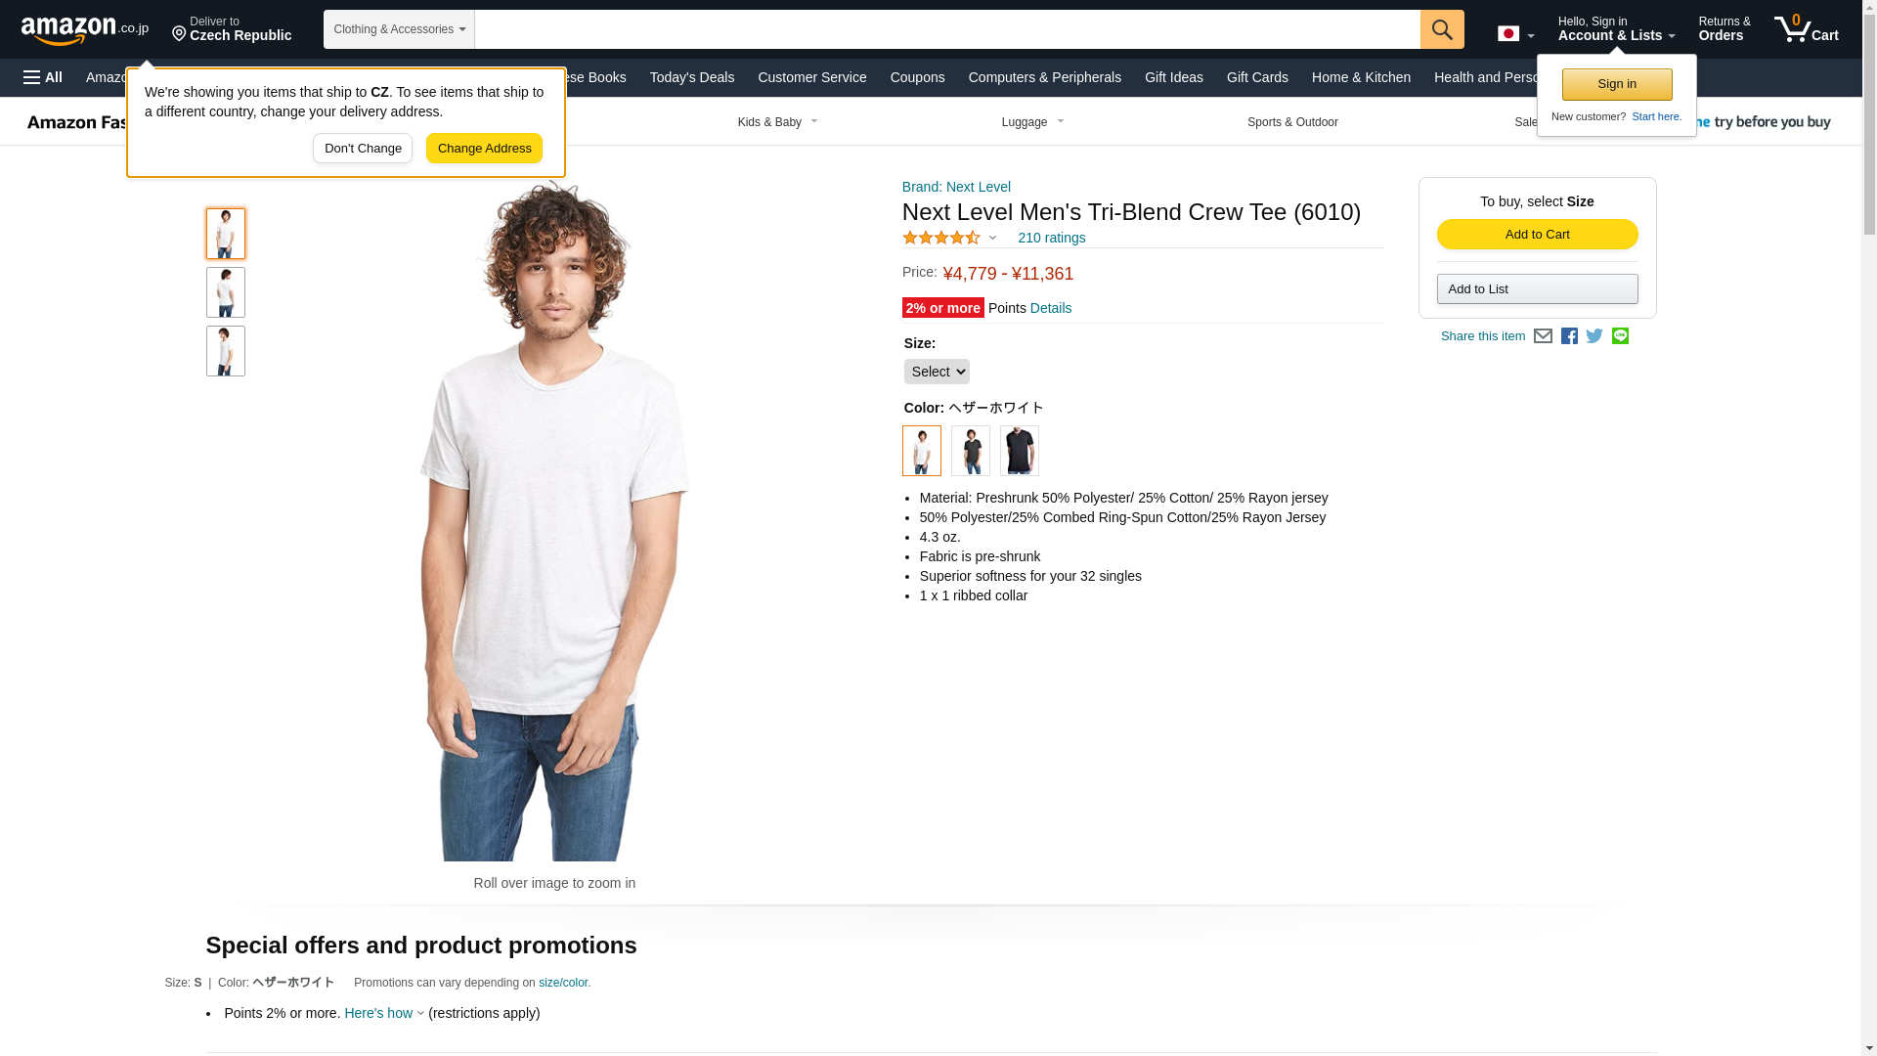1877x1056 pixels.
Task: Click the magnifying glass search button
Action: (1441, 29)
